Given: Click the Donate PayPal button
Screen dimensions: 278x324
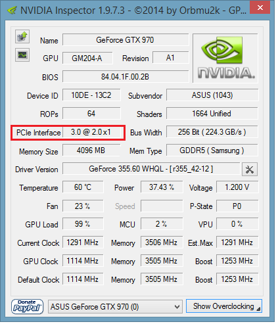Looking at the screenshot, I should [x=27, y=306].
